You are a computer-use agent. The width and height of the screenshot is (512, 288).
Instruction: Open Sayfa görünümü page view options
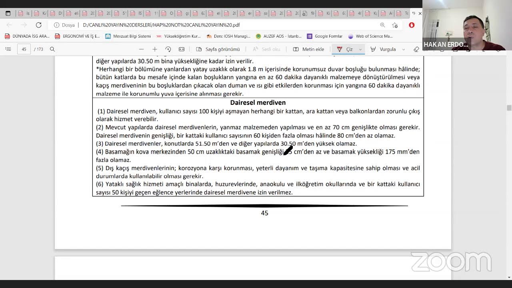[x=218, y=49]
